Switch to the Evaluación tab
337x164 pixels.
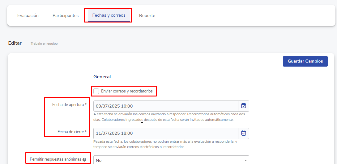(28, 15)
